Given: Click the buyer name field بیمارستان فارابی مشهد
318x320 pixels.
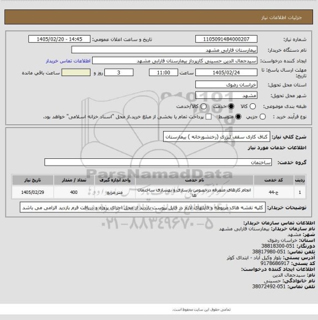Looking at the screenshot, I should pos(164,50).
